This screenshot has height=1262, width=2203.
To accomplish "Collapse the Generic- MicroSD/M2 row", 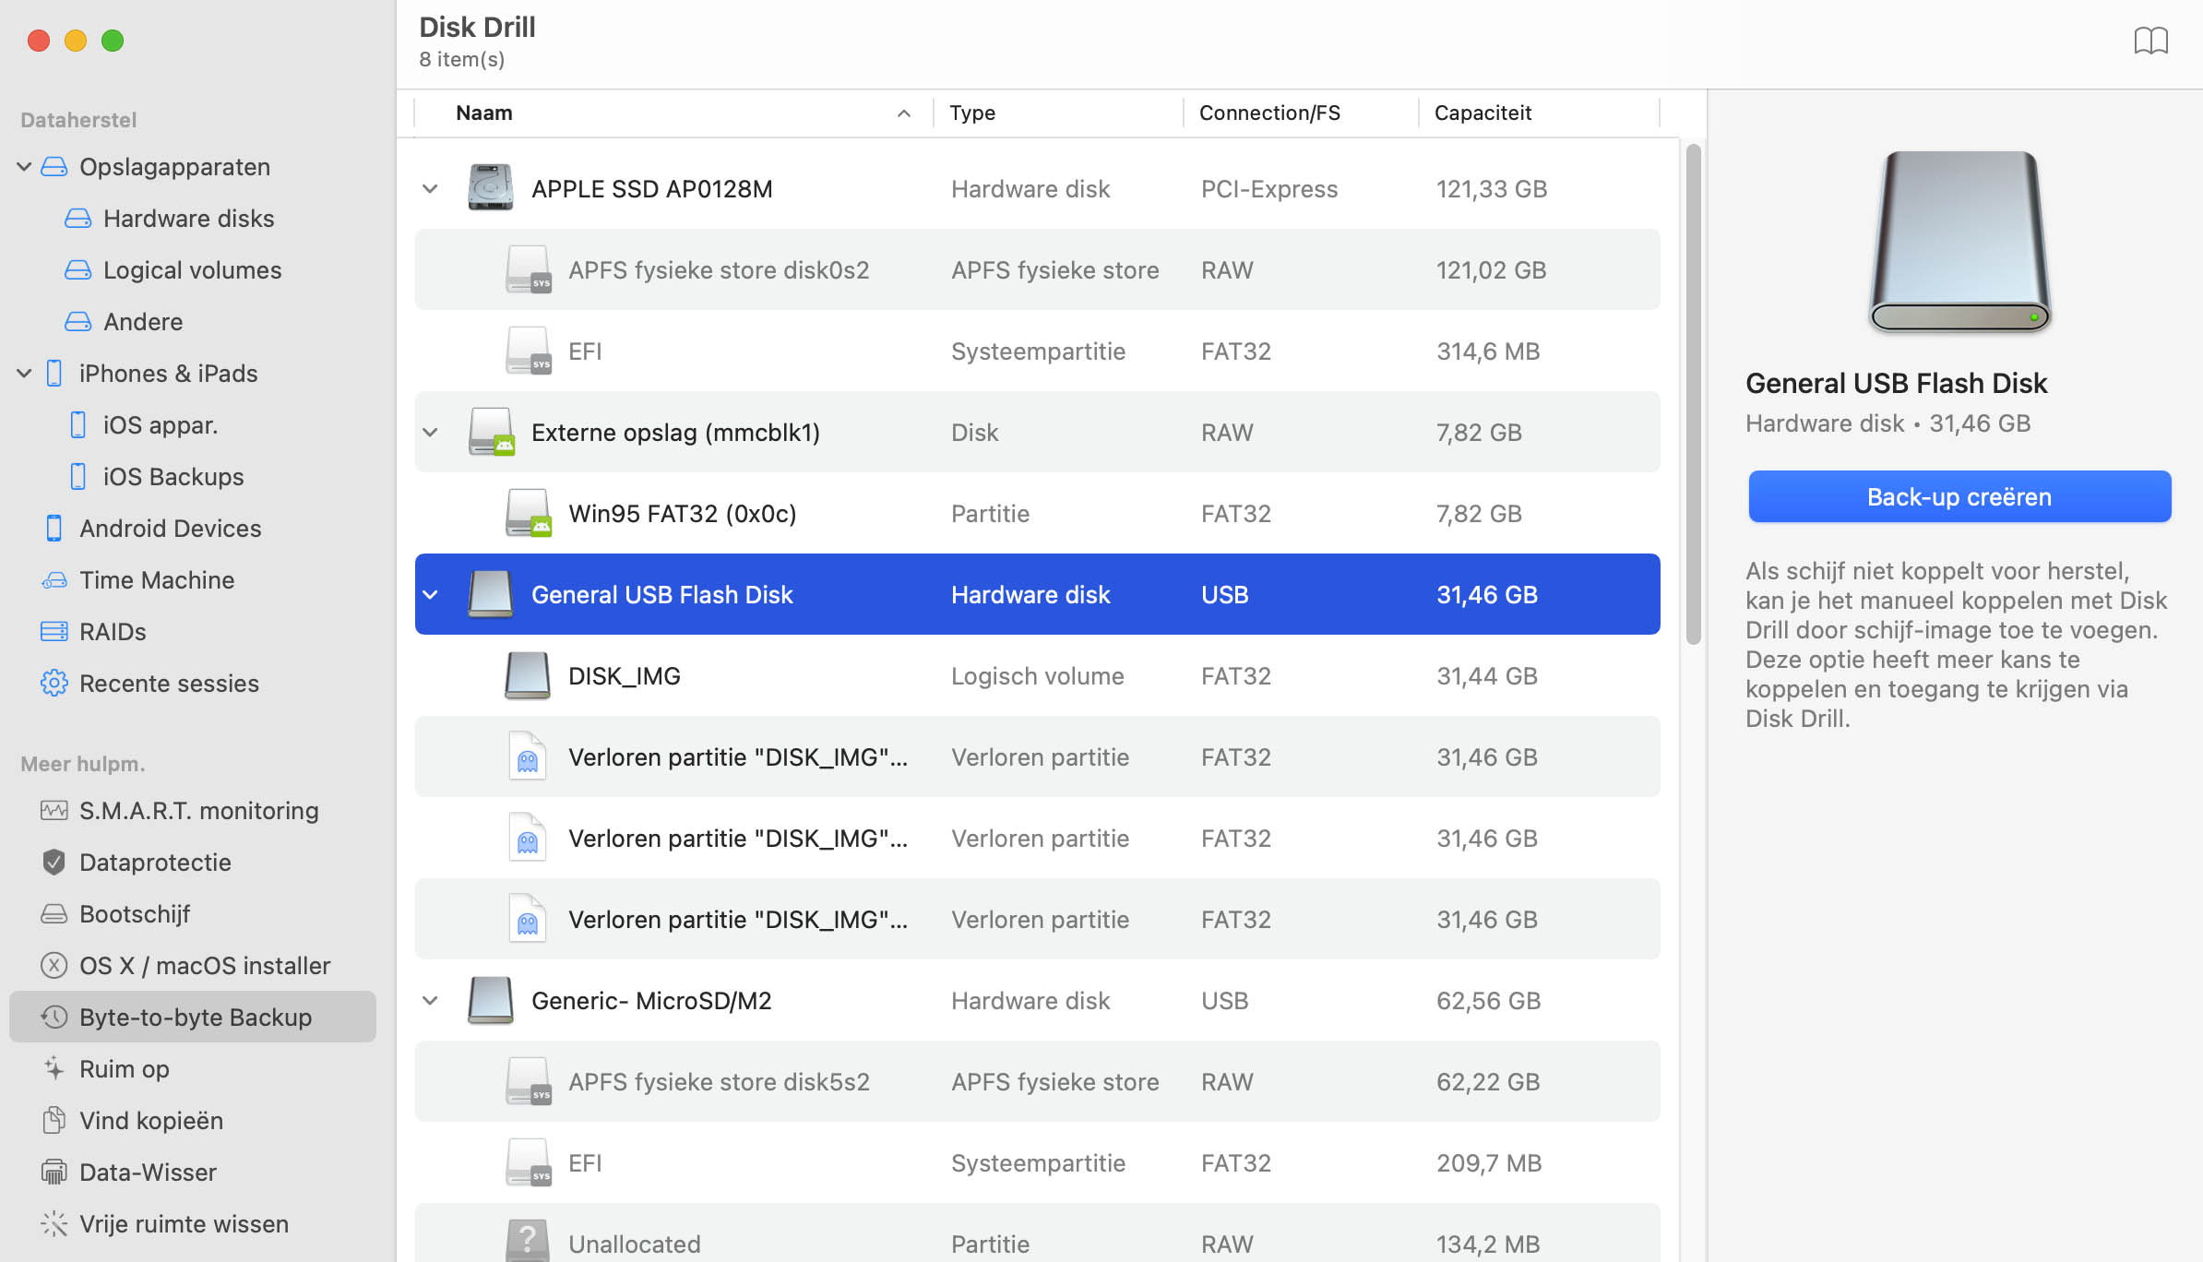I will point(430,1001).
